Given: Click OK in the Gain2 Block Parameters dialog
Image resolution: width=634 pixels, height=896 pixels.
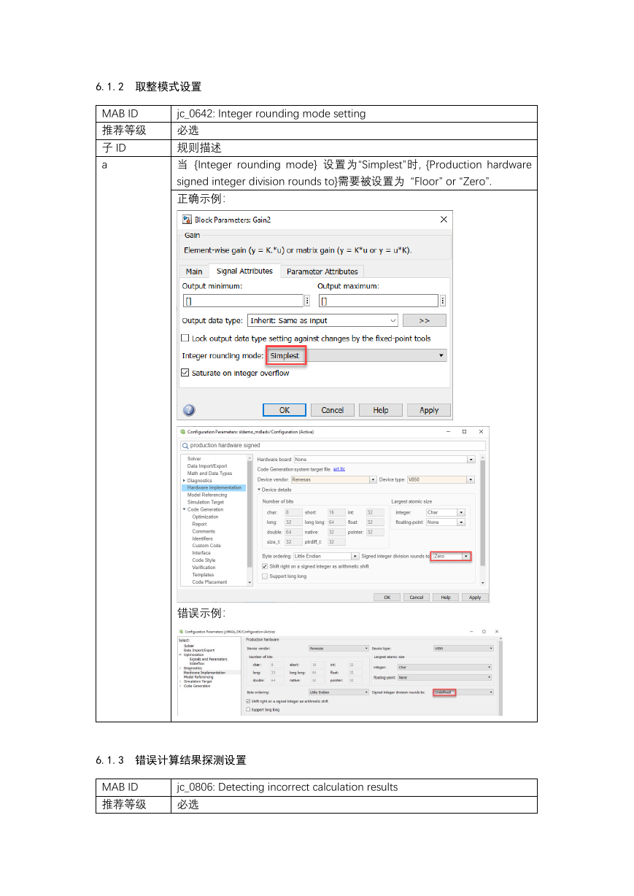Looking at the screenshot, I should [x=285, y=410].
